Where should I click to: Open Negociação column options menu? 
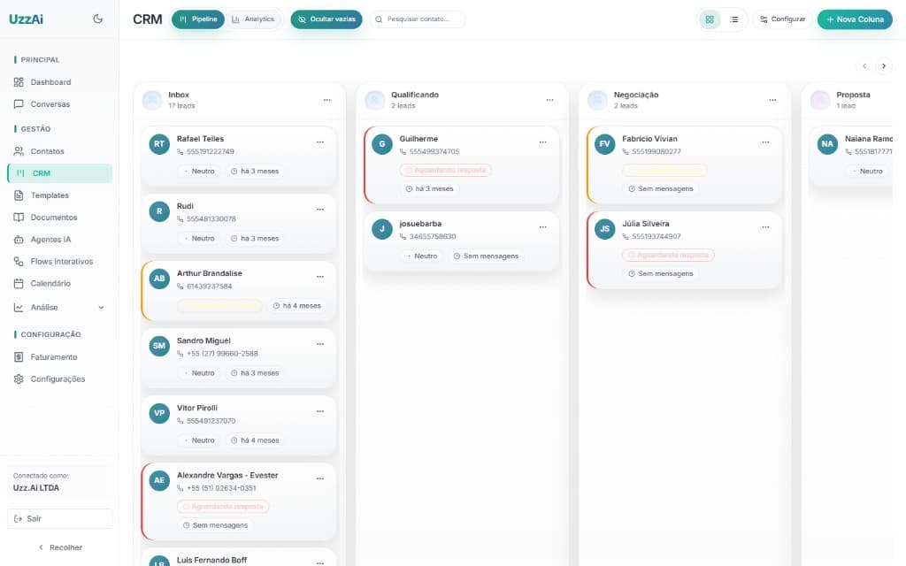coord(772,100)
